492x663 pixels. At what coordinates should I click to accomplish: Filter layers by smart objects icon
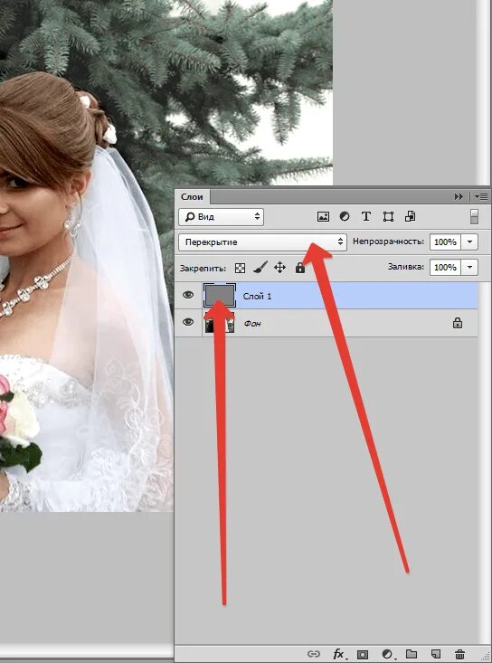coord(410,216)
